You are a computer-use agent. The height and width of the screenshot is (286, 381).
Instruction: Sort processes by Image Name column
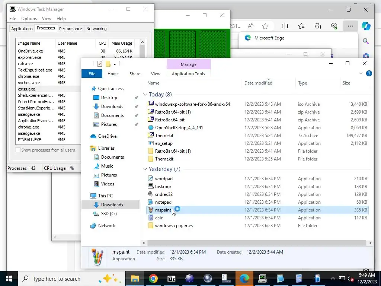coord(35,43)
